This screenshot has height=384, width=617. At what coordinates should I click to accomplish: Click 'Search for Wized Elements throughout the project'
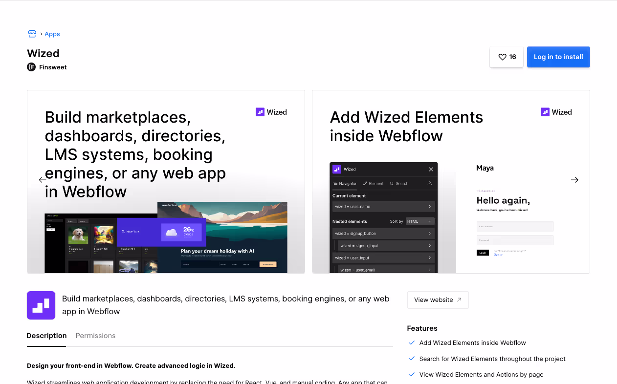(492, 359)
